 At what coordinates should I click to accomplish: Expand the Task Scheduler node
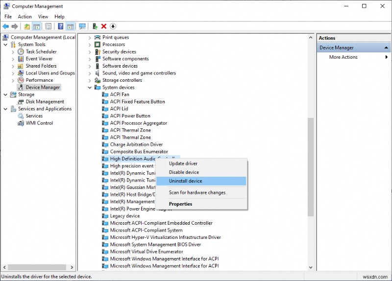click(13, 52)
